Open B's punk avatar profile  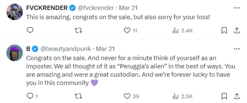pos(15,53)
